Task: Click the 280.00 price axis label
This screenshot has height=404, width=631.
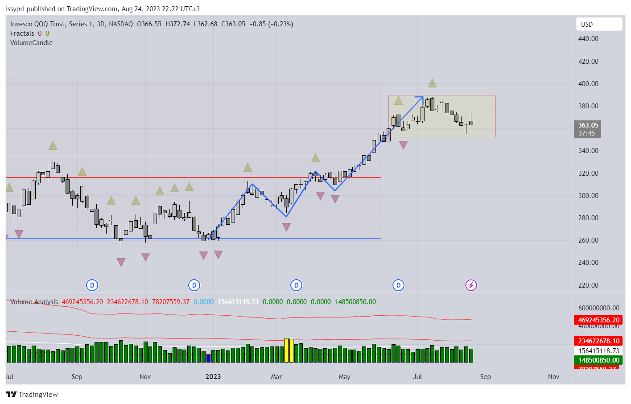Action: (588, 218)
